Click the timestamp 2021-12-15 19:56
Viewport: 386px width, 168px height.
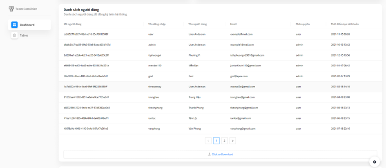340,55
